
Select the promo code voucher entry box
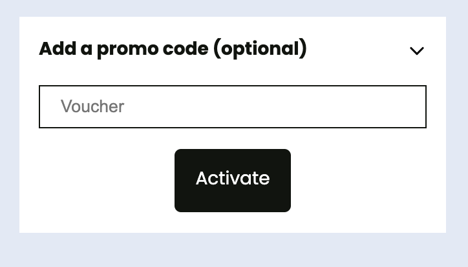pos(233,106)
